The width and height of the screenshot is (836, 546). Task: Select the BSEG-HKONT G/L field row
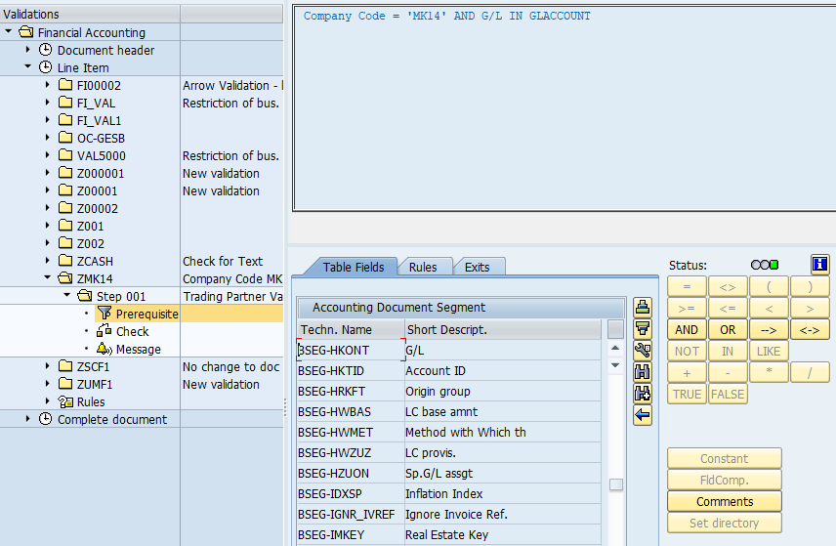pos(449,350)
